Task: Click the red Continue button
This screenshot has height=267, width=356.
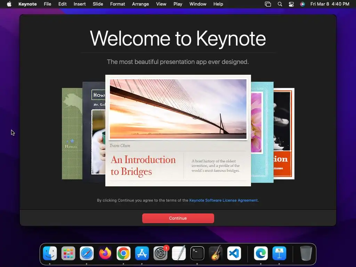Action: [x=178, y=218]
